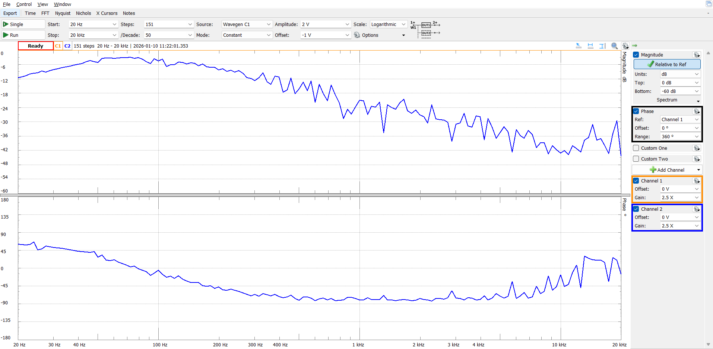
Task: Open the Control menu
Action: (x=24, y=4)
